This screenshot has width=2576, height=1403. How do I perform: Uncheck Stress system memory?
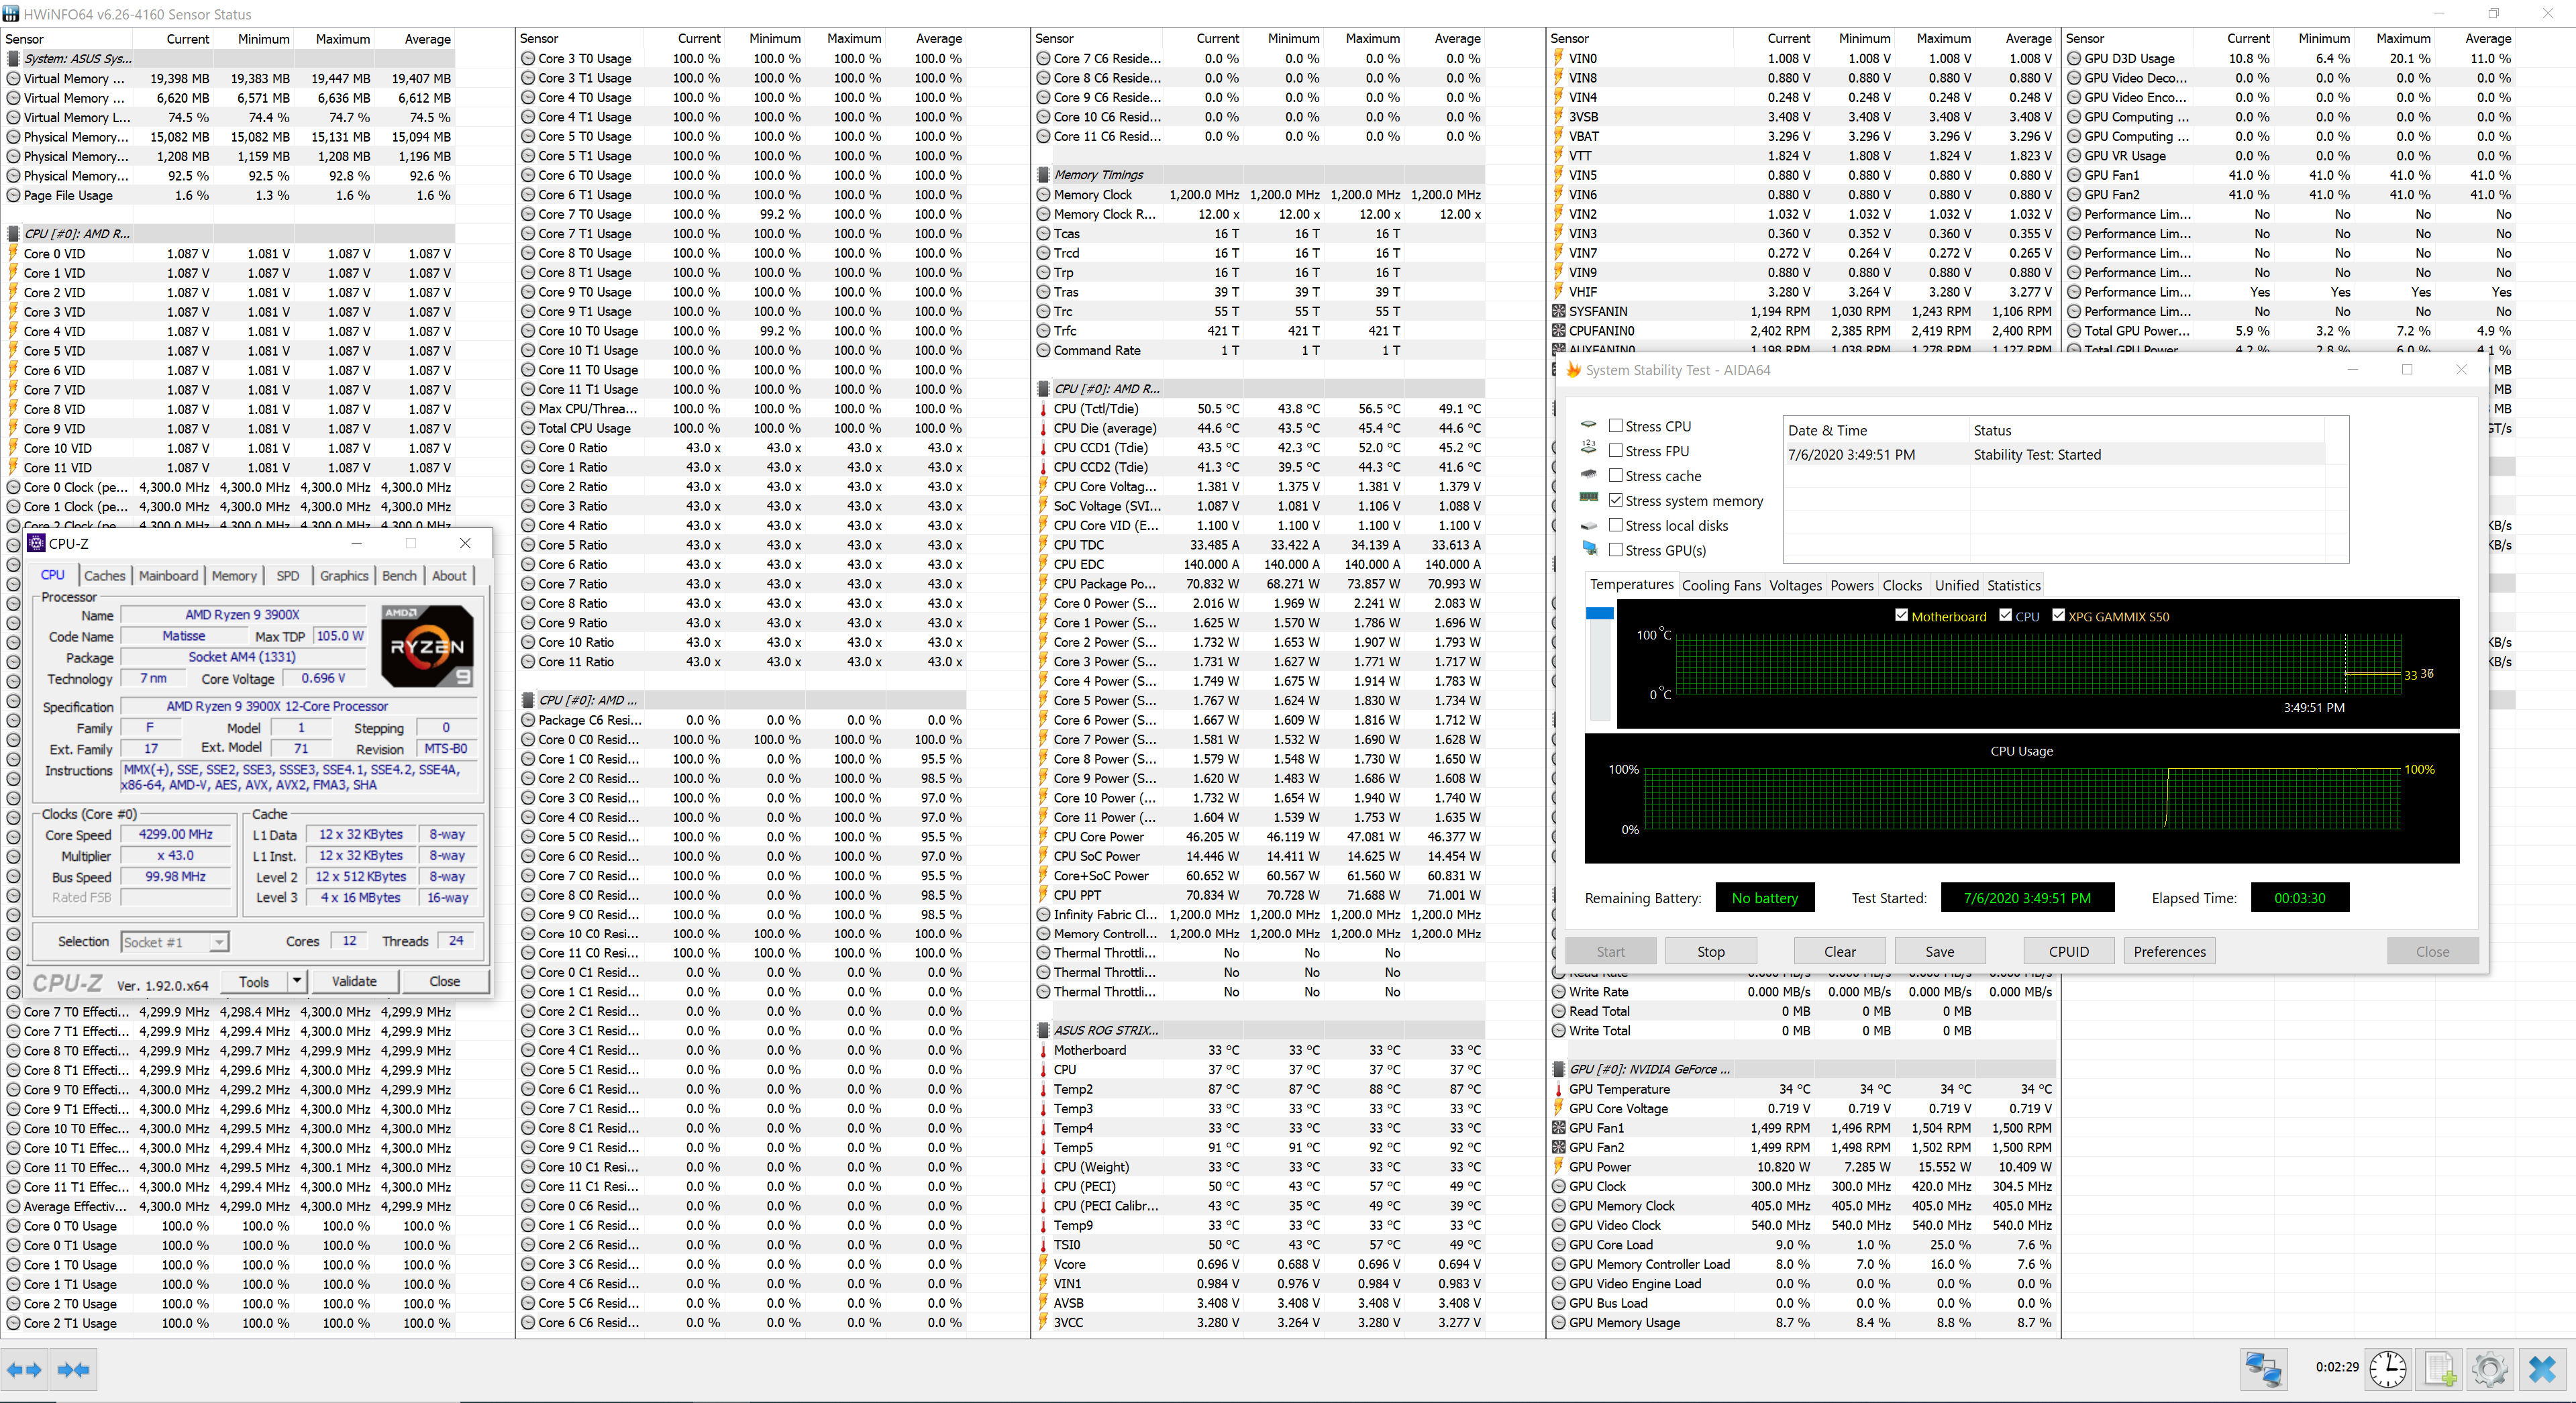coord(1615,500)
